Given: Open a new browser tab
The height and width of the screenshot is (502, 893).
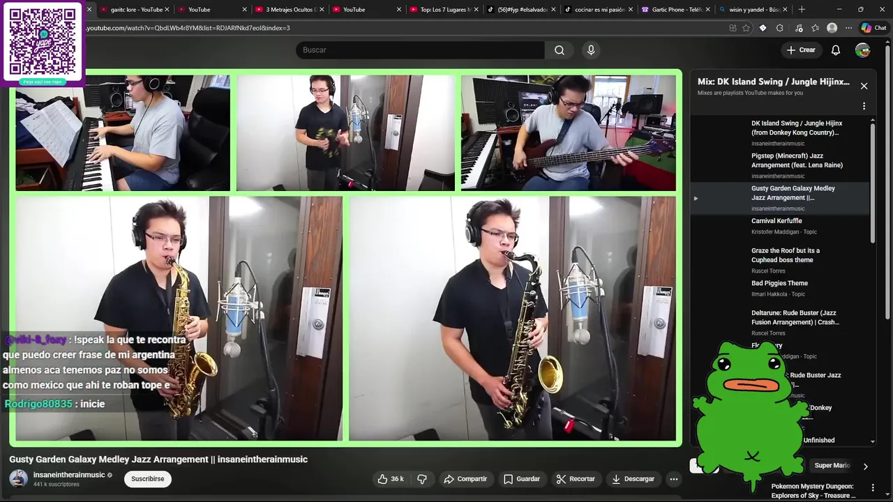Looking at the screenshot, I should pos(802,10).
